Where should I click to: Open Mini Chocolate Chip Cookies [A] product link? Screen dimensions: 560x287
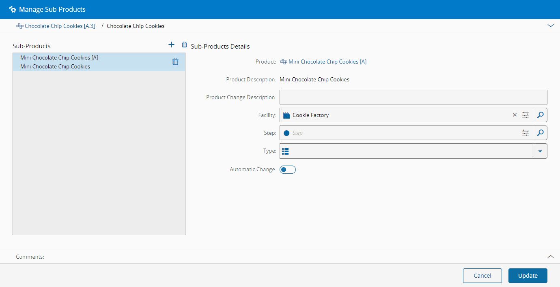click(327, 62)
